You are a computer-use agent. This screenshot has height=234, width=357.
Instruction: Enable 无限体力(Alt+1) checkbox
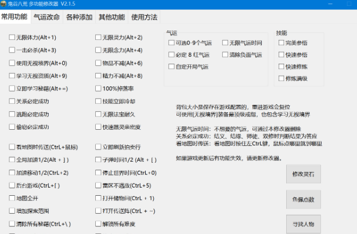click(12, 37)
